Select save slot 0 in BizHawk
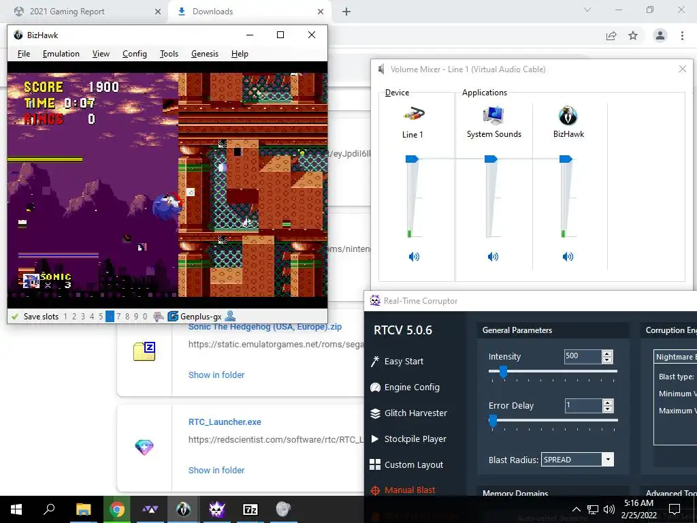This screenshot has height=523, width=697. [x=145, y=317]
